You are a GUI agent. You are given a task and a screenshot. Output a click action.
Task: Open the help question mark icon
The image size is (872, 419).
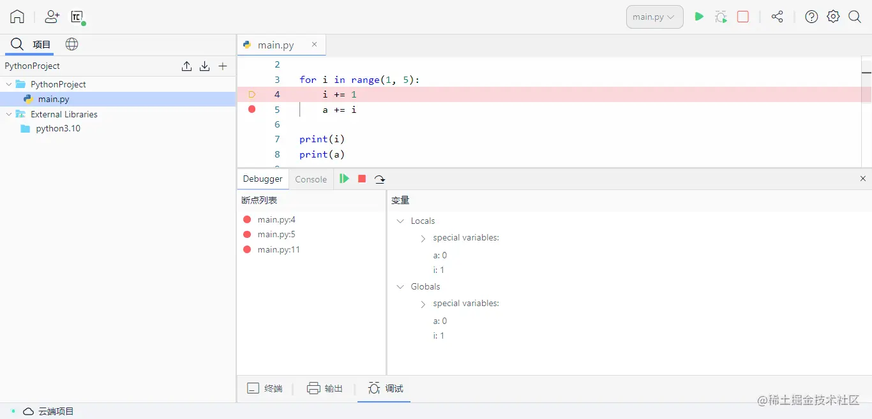(811, 17)
